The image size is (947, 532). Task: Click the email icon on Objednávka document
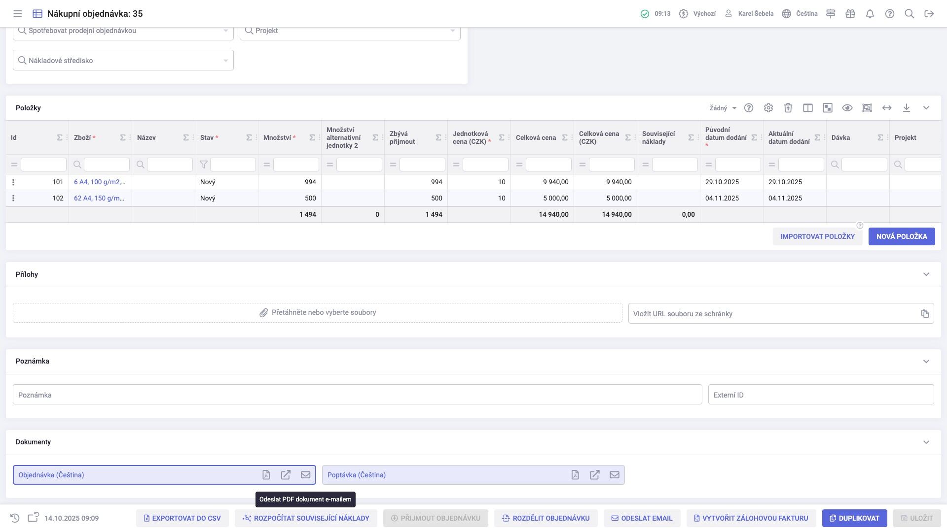[305, 475]
